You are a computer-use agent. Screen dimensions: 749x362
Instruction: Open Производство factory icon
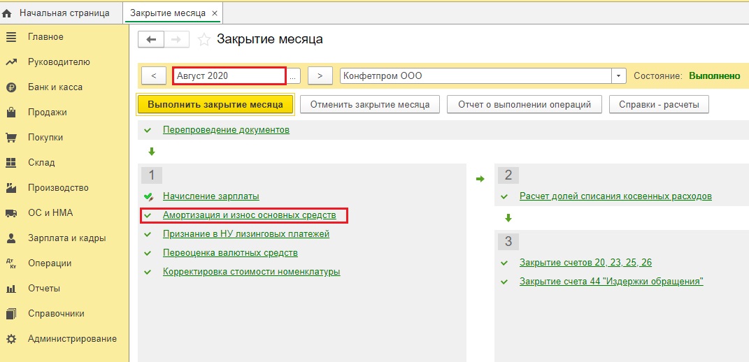click(11, 188)
